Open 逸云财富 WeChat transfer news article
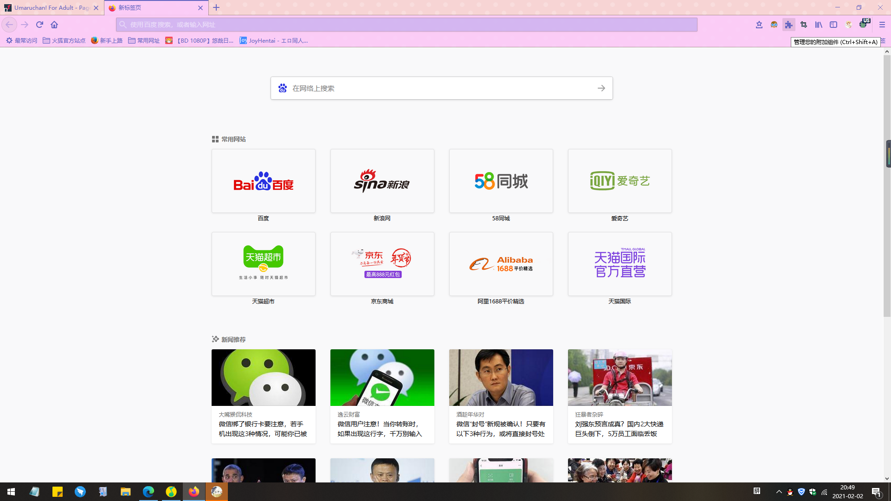 pyautogui.click(x=382, y=396)
